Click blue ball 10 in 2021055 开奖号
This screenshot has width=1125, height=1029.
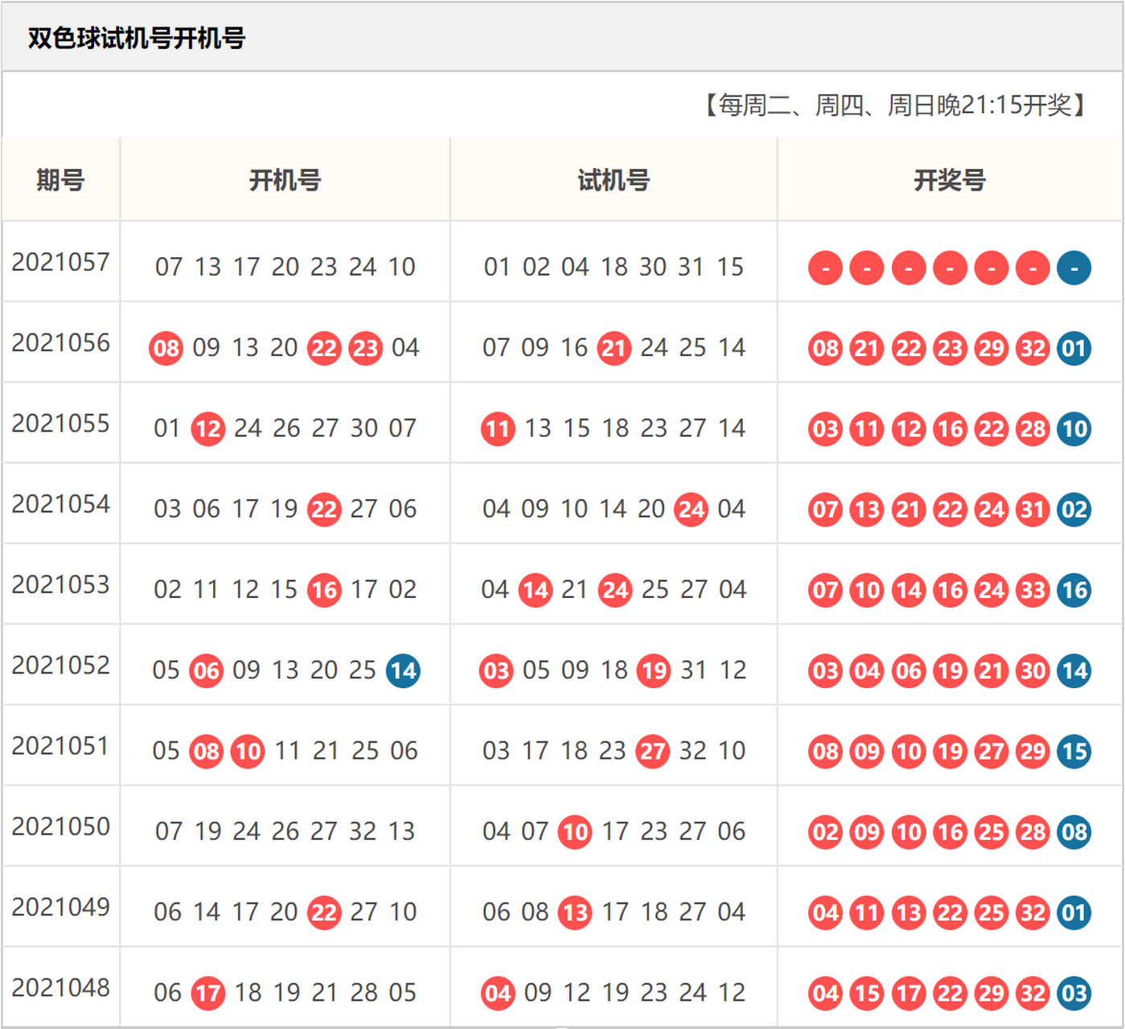coord(1074,428)
